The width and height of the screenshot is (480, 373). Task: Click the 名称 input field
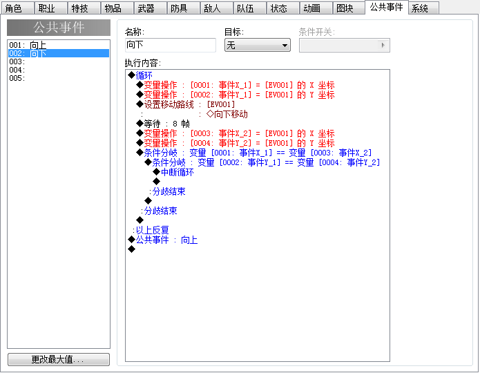pos(171,45)
